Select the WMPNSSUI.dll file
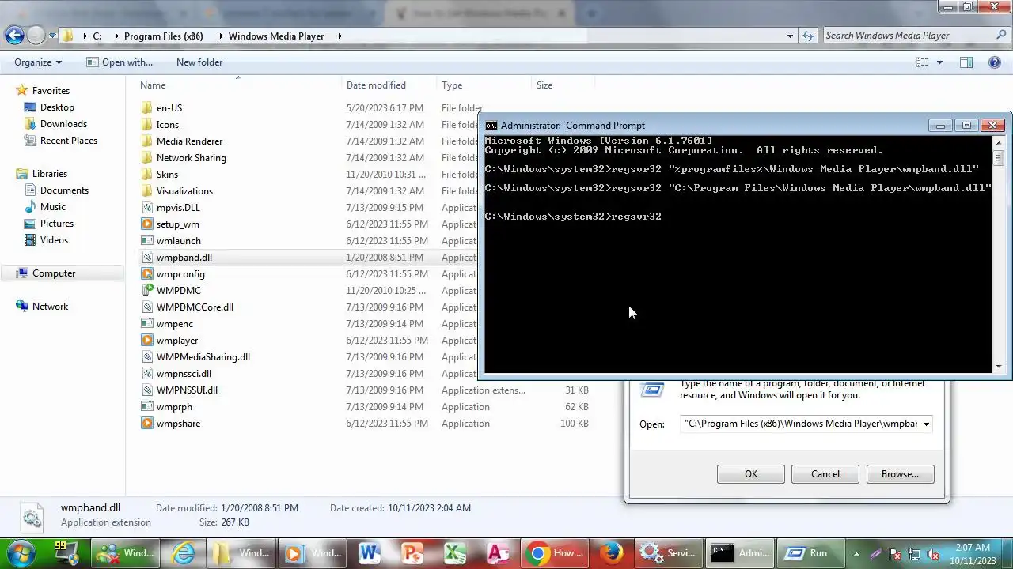Screen dimensions: 1013x569 187,390
